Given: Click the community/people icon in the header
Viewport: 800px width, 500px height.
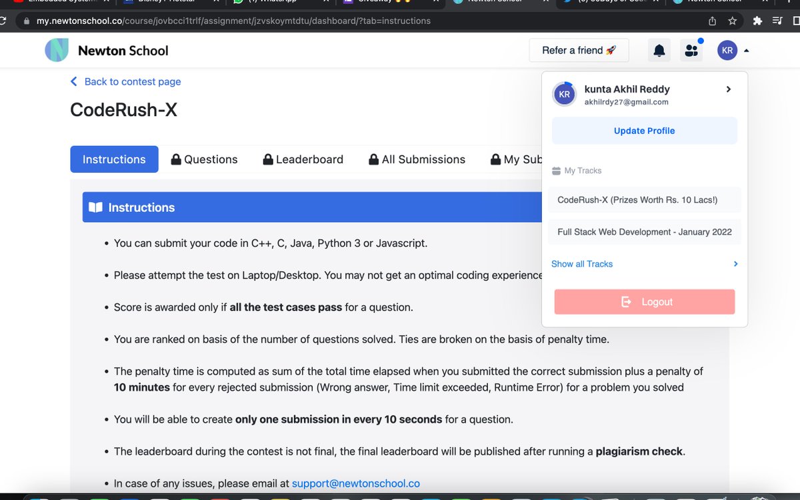Looking at the screenshot, I should (x=691, y=50).
